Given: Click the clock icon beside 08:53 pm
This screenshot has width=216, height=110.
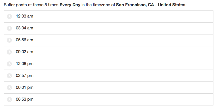Looking at the screenshot, I should [9, 100].
